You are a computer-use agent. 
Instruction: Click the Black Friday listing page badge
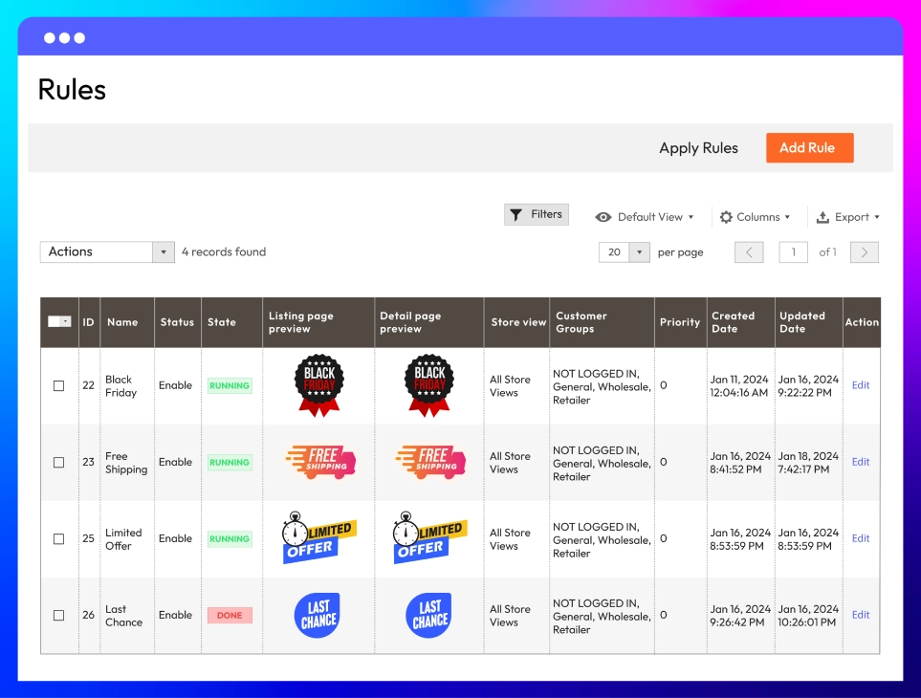click(318, 385)
